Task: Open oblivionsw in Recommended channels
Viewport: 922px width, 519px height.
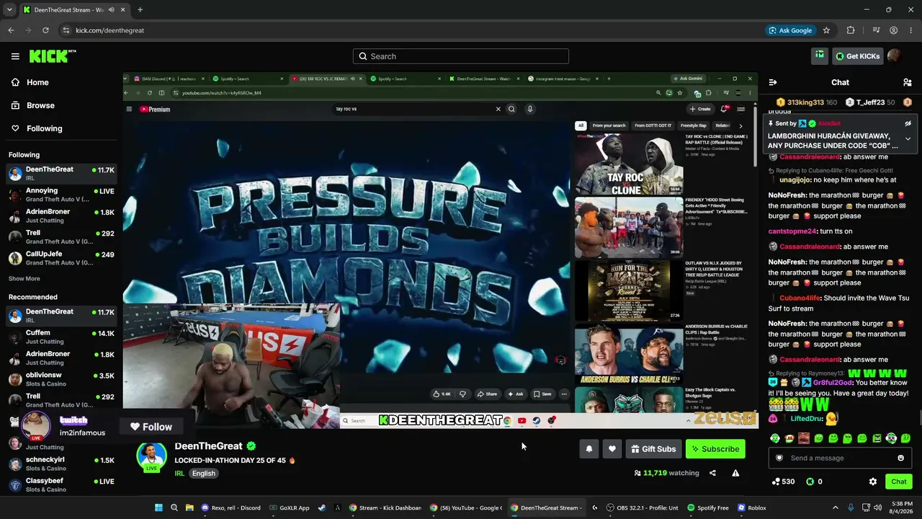Action: (x=61, y=379)
